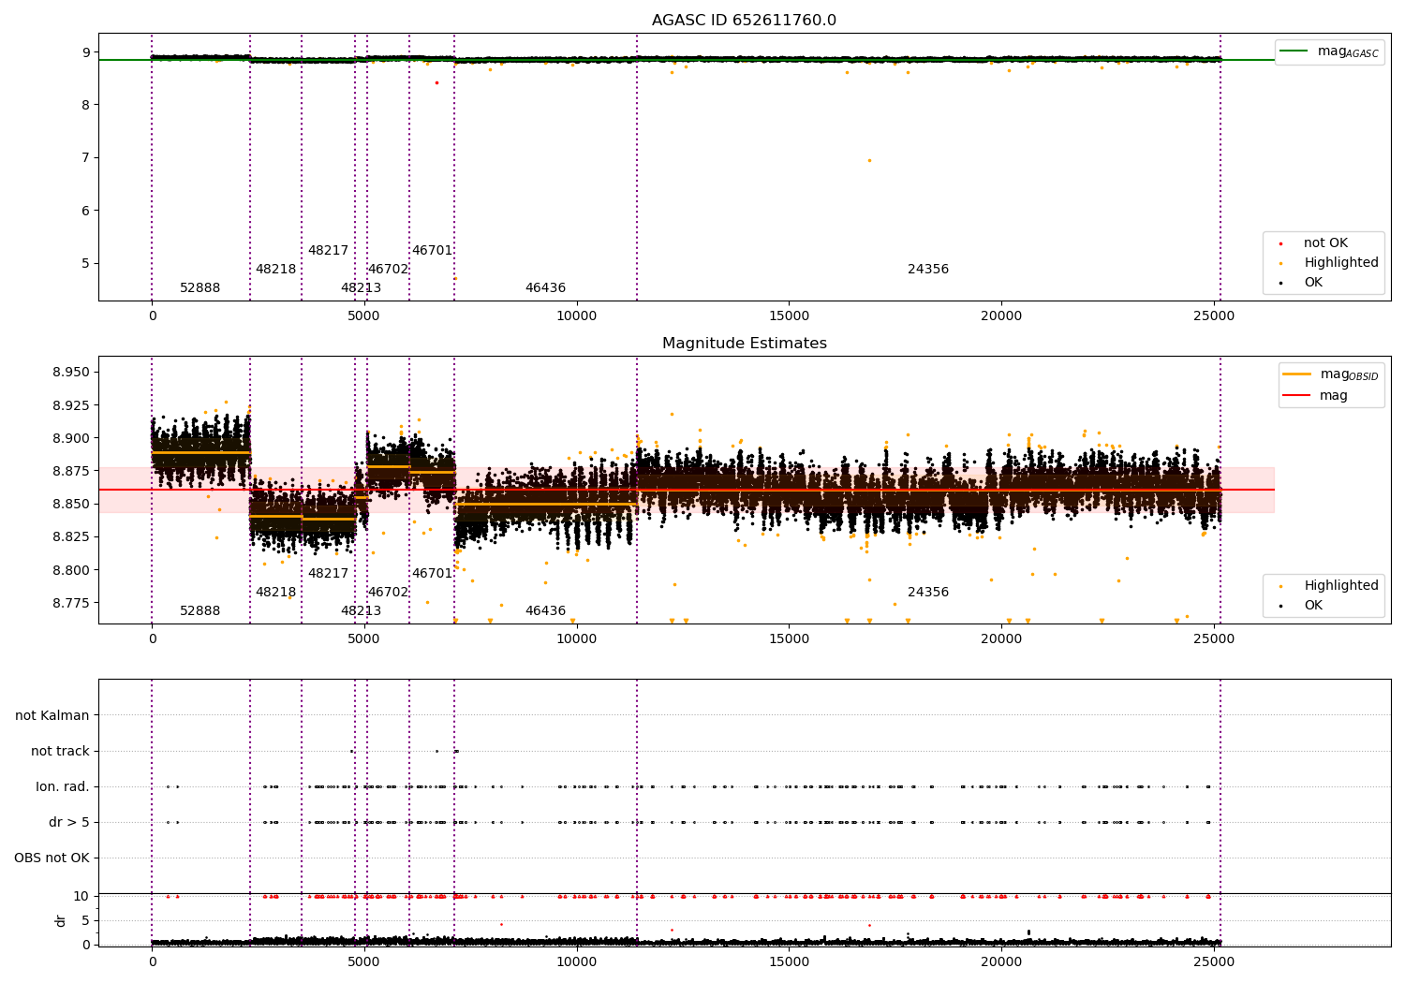Click the 'OBS not OK' row label
Image resolution: width=1405 pixels, height=983 pixels.
pos(52,858)
